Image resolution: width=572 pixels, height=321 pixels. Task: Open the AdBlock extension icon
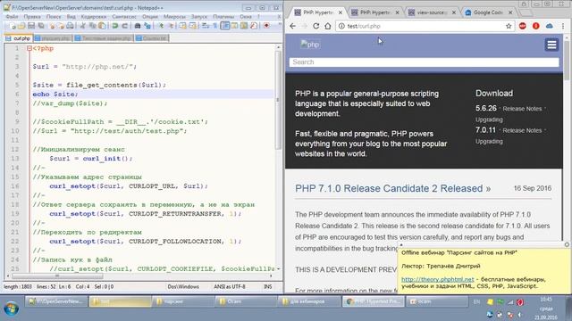click(522, 26)
